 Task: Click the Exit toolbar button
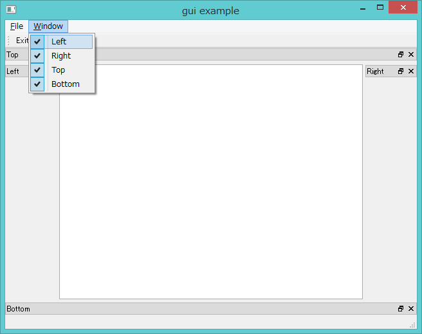click(x=22, y=41)
